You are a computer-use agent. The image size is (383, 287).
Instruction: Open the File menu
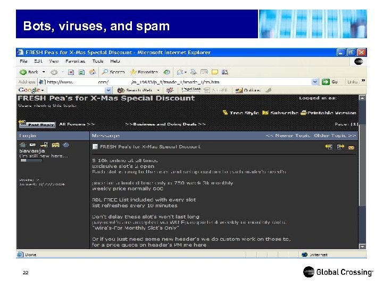point(23,61)
